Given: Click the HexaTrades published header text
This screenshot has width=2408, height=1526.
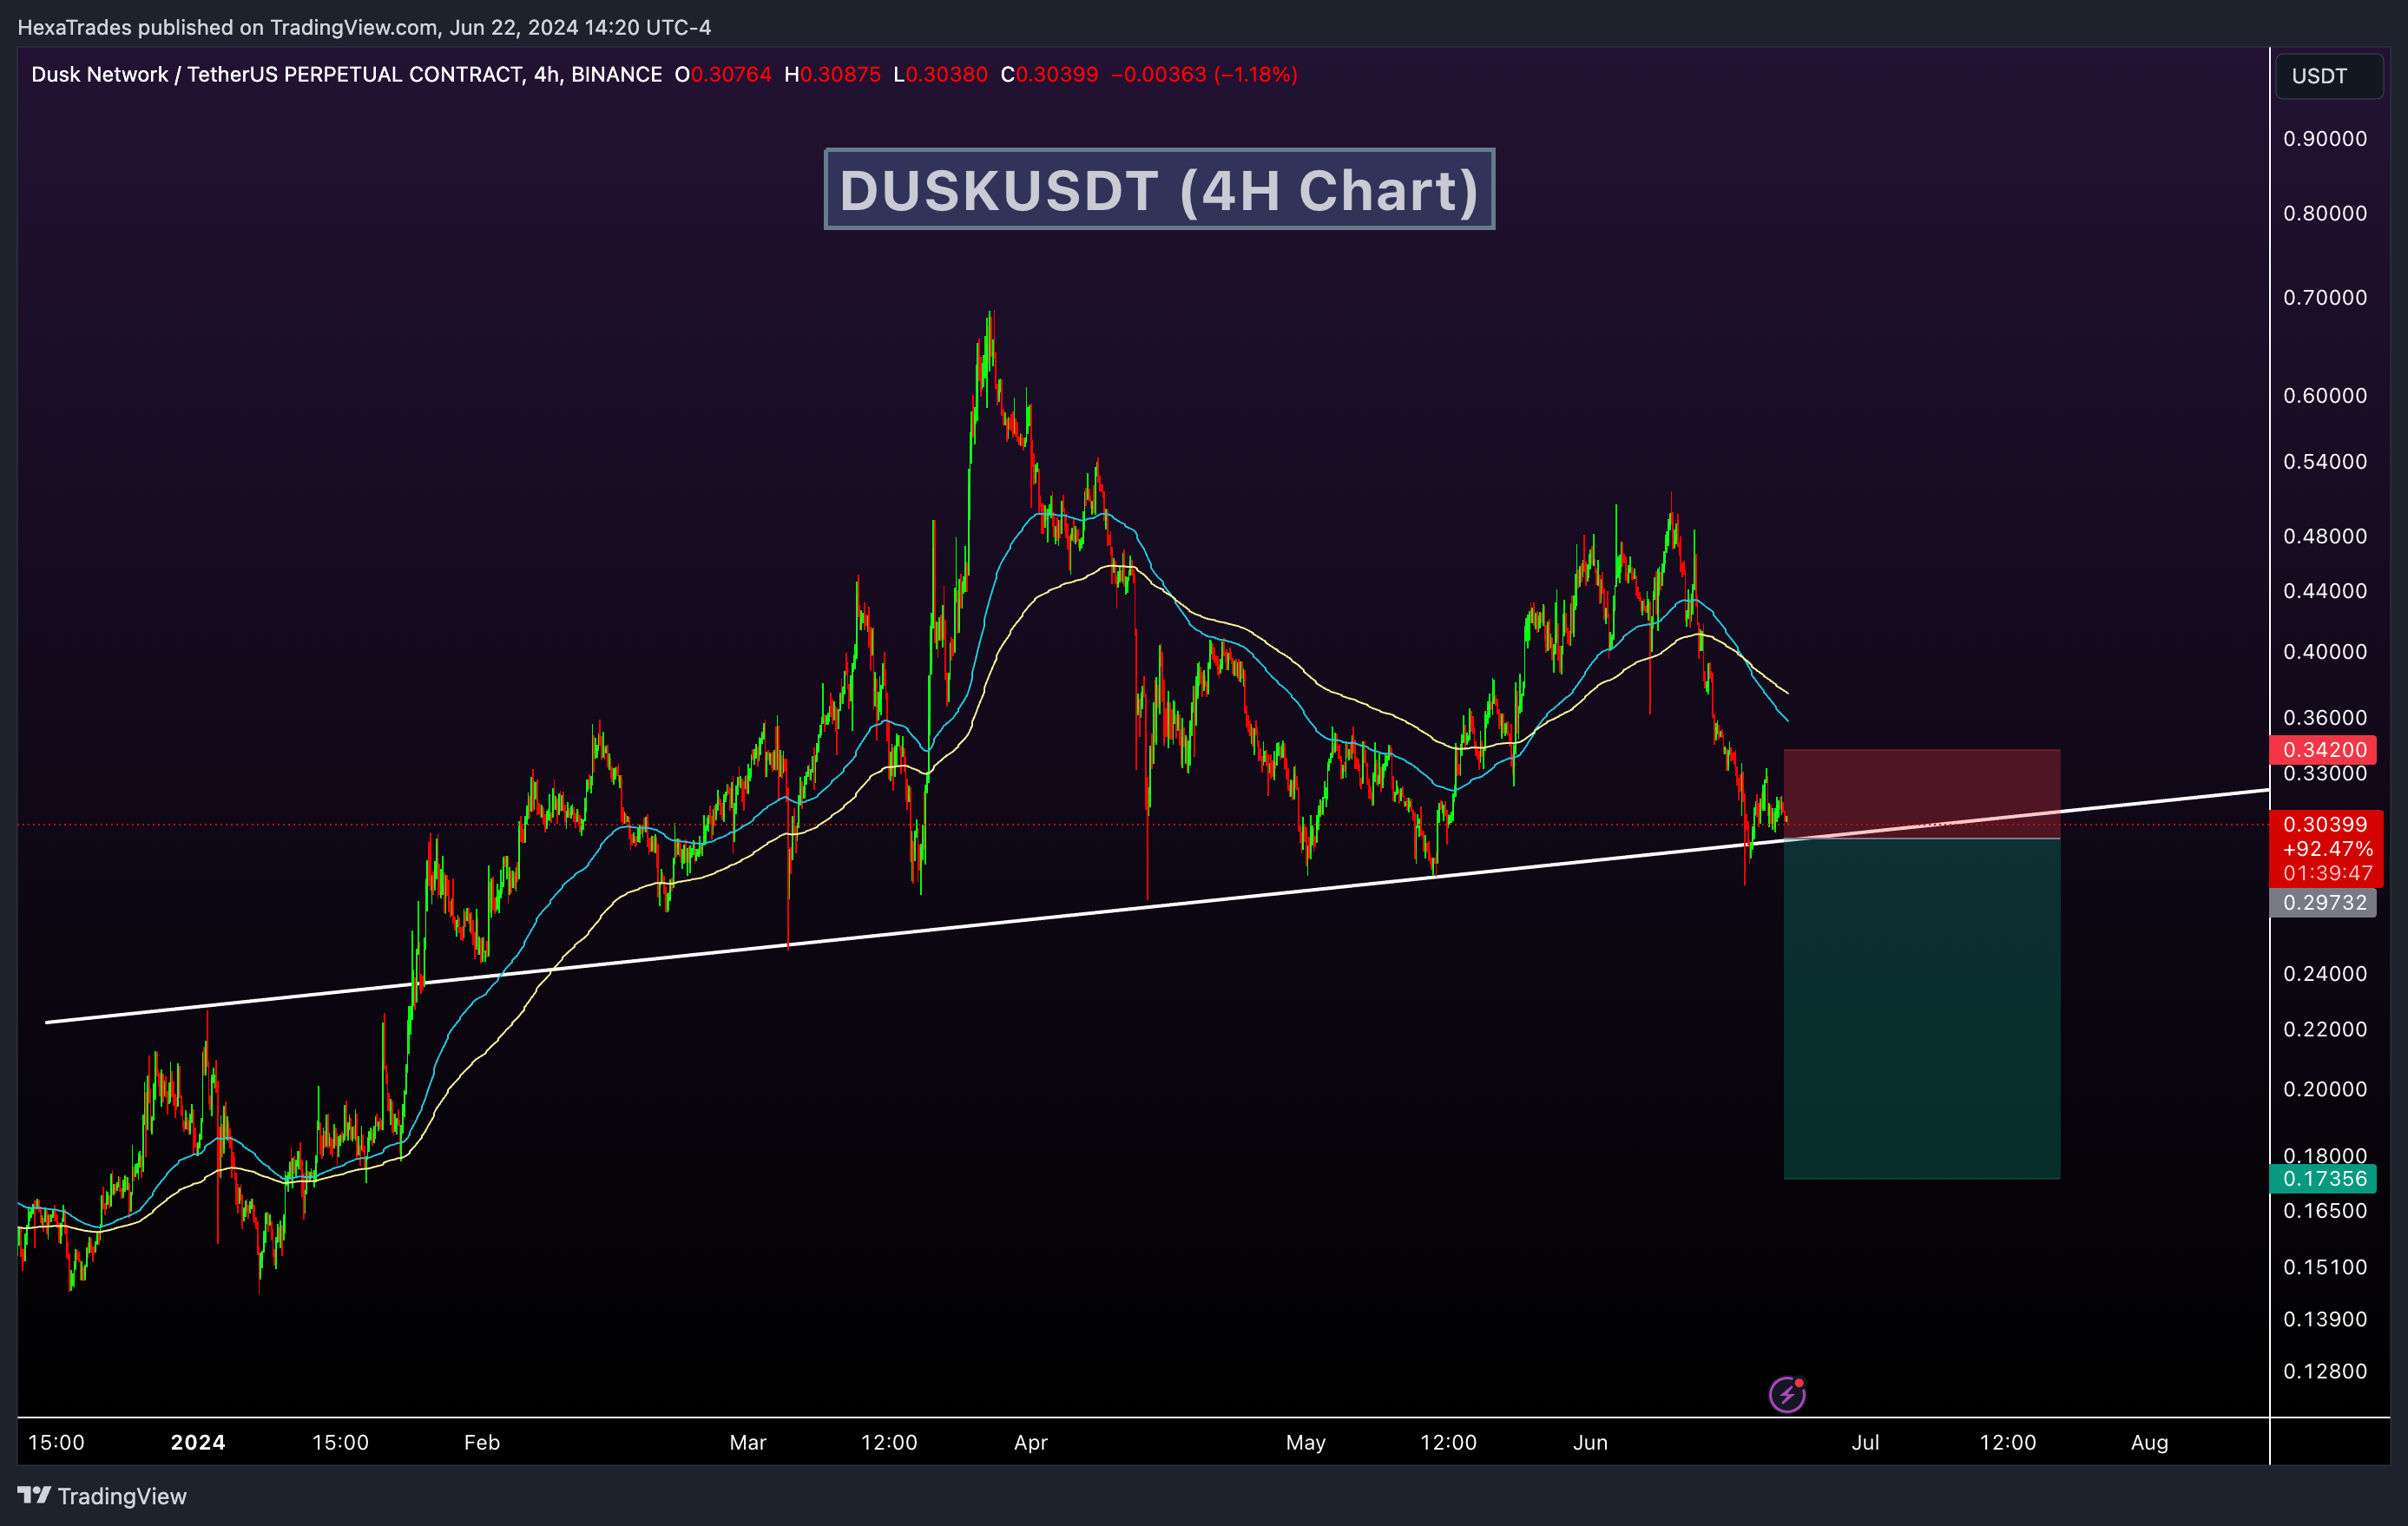Looking at the screenshot, I should (x=364, y=27).
